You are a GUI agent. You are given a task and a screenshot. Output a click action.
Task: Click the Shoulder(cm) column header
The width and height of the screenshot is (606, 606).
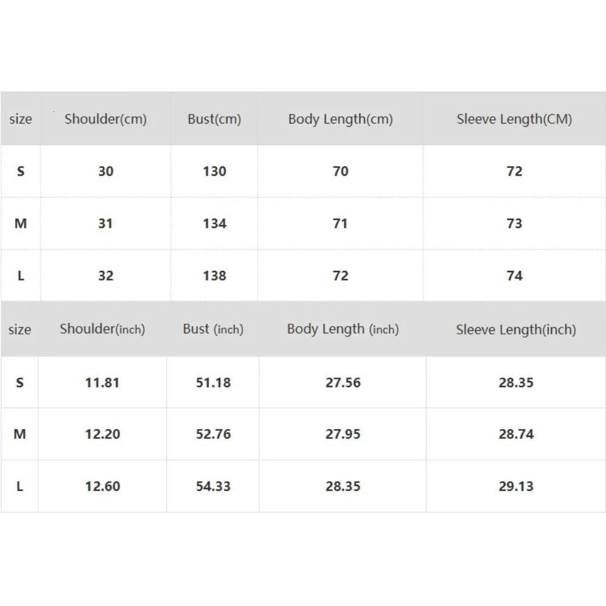tap(105, 119)
